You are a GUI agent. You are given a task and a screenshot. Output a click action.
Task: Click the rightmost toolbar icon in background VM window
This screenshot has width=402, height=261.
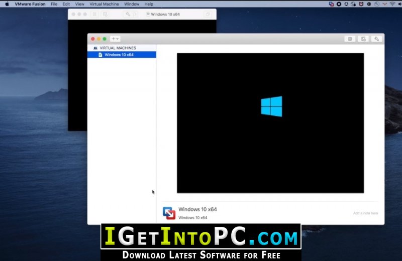click(208, 15)
